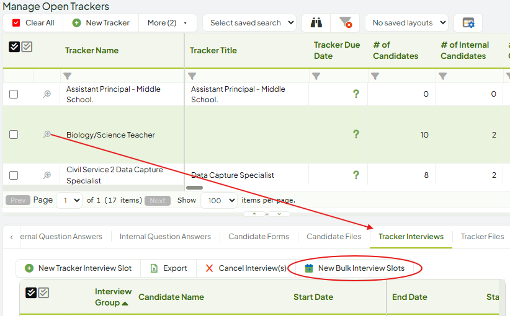Select the Data Capture Specialist title cell
This screenshot has width=510, height=316.
[247, 175]
